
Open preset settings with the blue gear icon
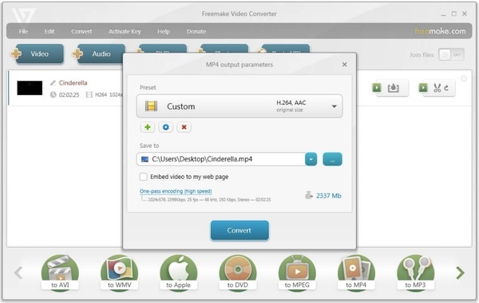click(165, 127)
